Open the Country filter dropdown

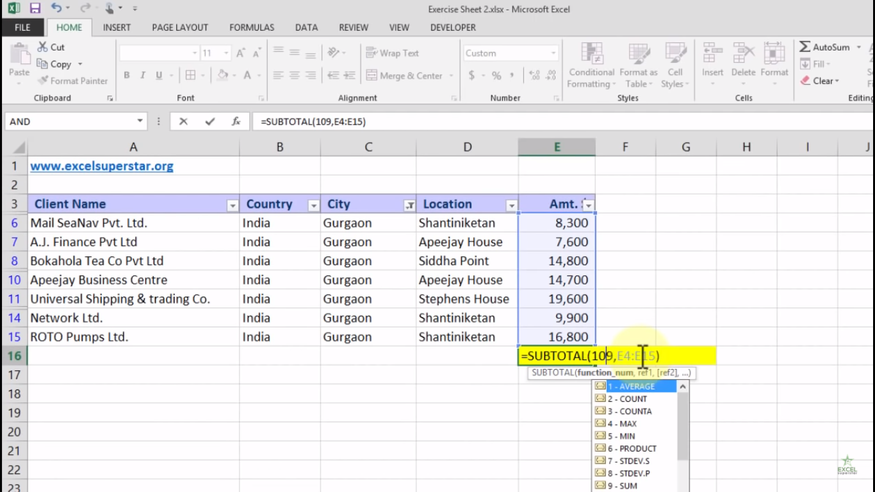click(x=313, y=206)
